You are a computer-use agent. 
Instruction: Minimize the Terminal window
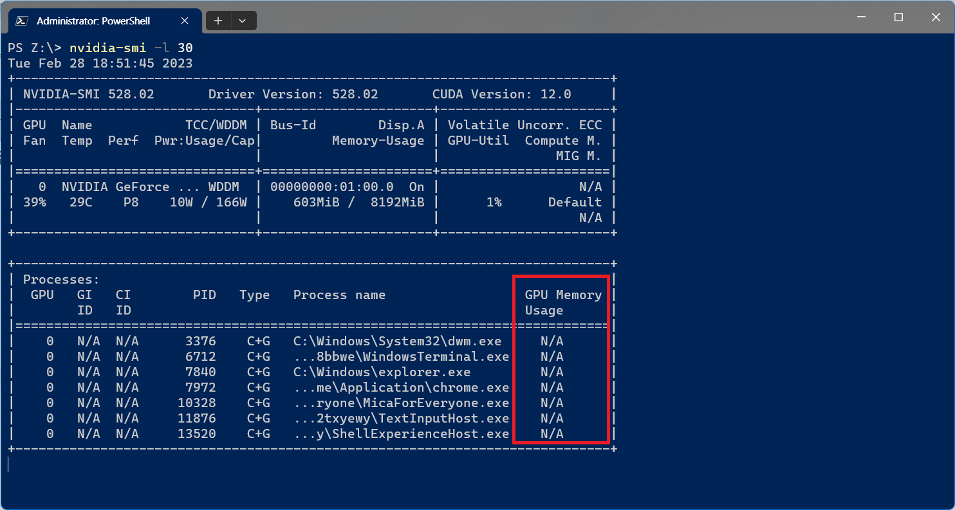(x=861, y=17)
